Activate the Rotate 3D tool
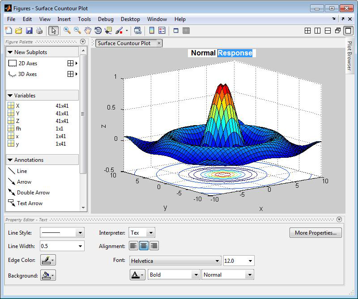 pyautogui.click(x=98, y=31)
